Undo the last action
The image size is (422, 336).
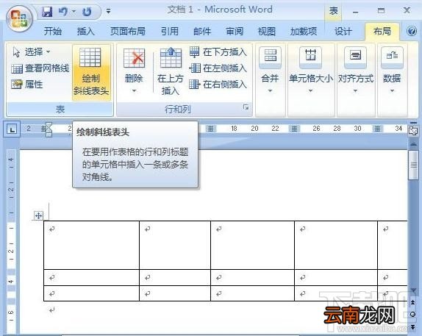tap(63, 12)
